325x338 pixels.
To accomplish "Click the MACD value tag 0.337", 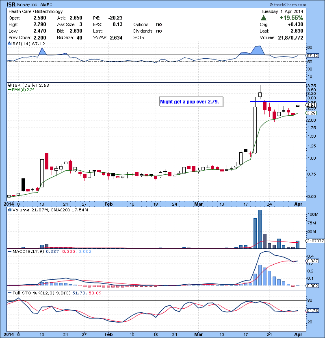I will [312, 261].
